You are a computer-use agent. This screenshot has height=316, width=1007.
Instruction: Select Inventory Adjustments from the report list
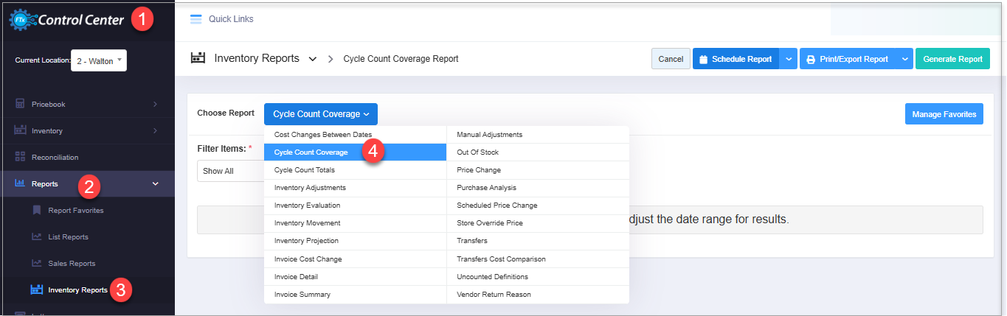tap(310, 188)
